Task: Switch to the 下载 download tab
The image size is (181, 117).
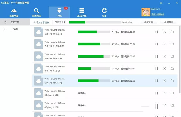Action: [59, 12]
